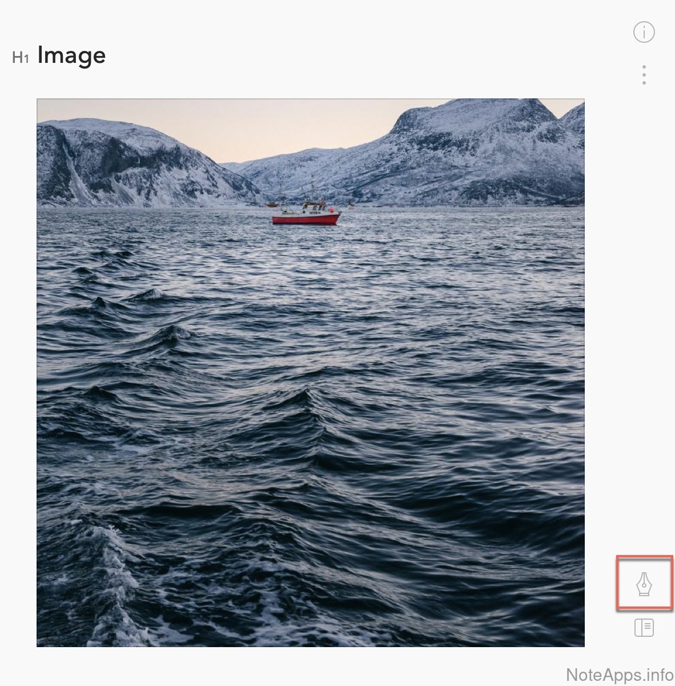Click the letter i inside the info circle
This screenshot has width=675, height=686.
coord(644,32)
